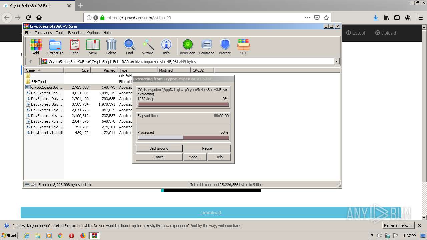The width and height of the screenshot is (427, 240).
Task: Open WinRAR Options menu
Action: 93,33
